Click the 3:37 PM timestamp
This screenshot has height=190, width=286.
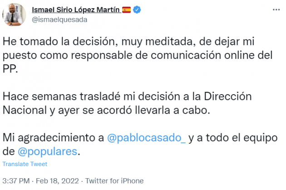[x=16, y=180]
